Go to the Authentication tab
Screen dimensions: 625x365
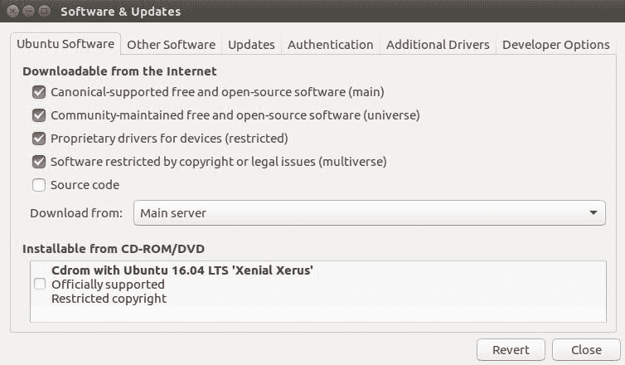[x=330, y=45]
